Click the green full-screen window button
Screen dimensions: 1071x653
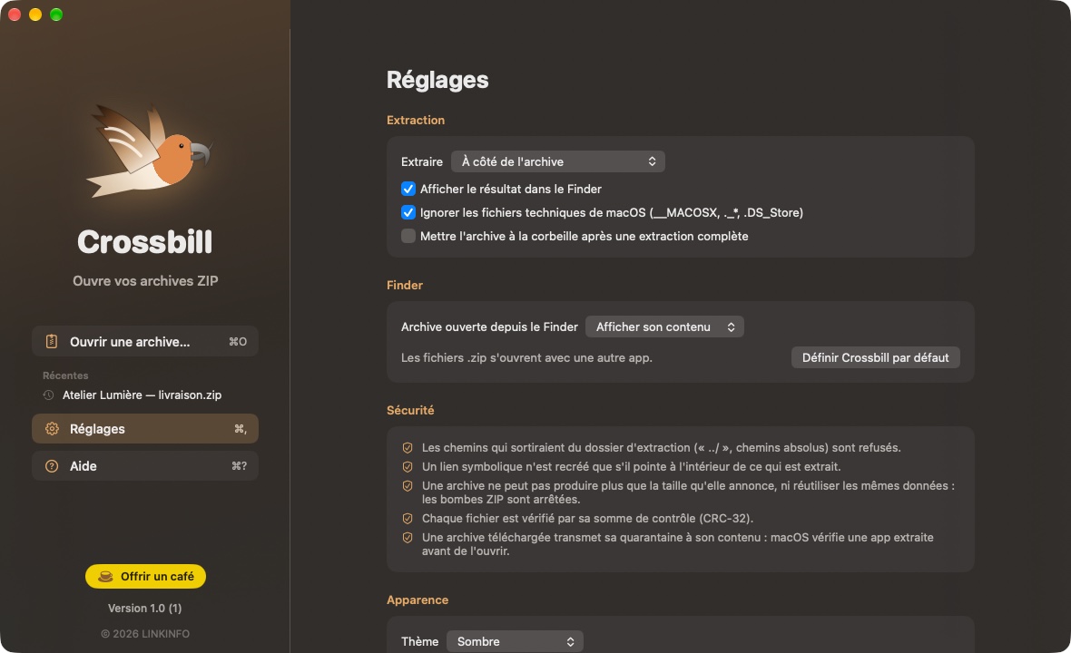pos(56,15)
